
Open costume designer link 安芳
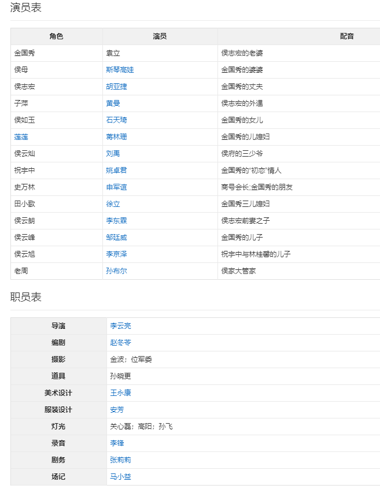(x=117, y=410)
